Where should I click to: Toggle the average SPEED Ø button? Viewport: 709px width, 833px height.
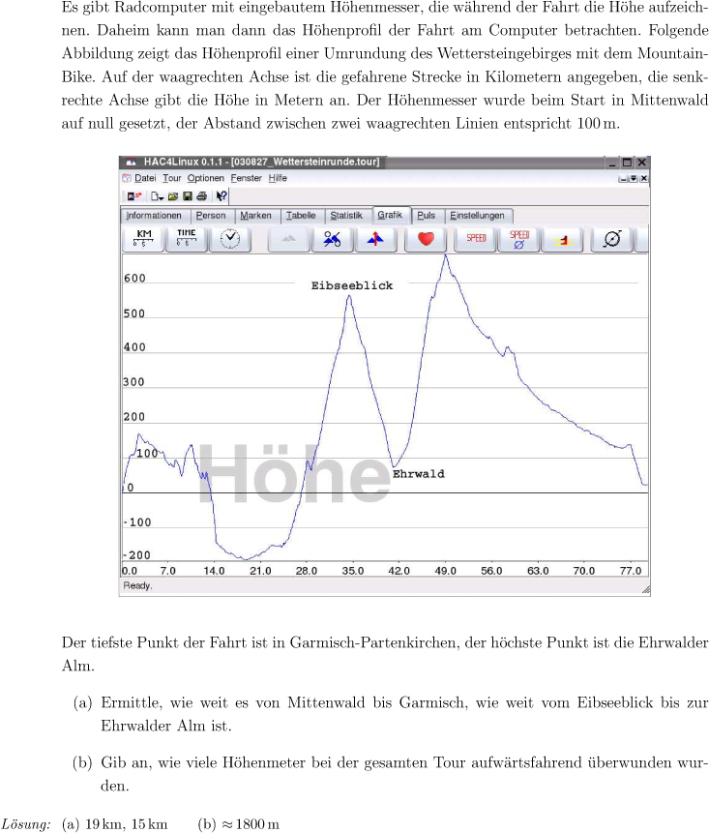pyautogui.click(x=518, y=239)
